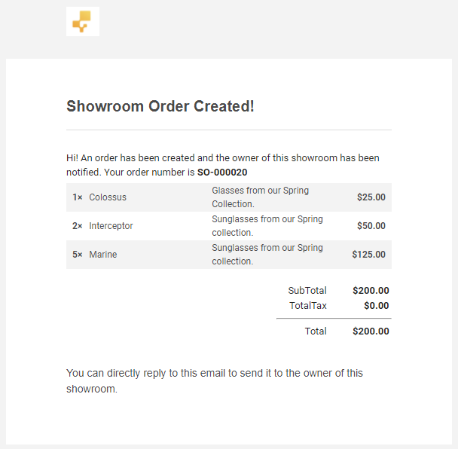Click the 1× quantity for Colossus
The height and width of the screenshot is (449, 458).
(78, 197)
